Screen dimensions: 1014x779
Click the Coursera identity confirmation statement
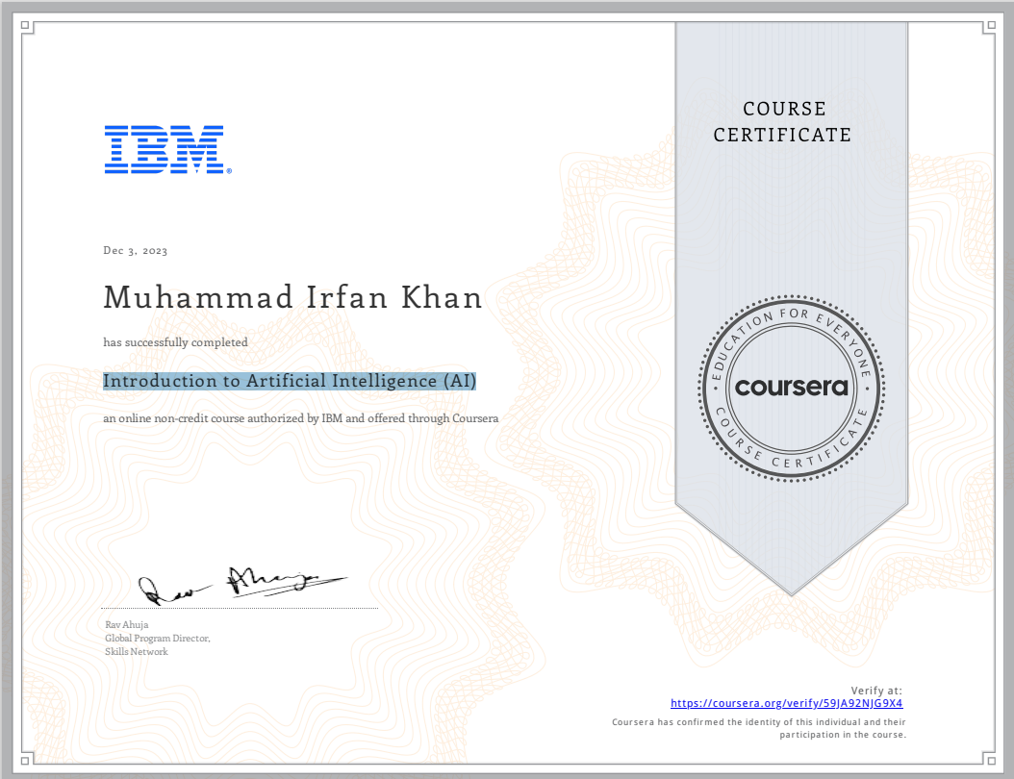(x=759, y=728)
